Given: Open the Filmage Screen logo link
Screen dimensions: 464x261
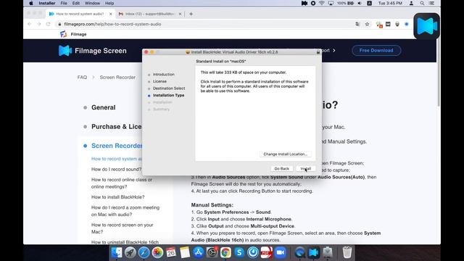Looking at the screenshot, I should (x=92, y=51).
